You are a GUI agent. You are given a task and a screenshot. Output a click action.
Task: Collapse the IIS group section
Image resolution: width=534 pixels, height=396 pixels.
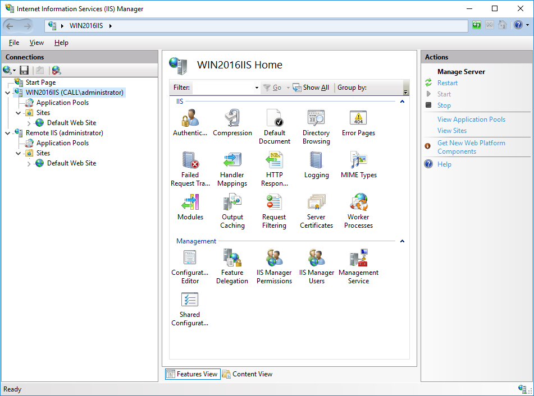(402, 102)
